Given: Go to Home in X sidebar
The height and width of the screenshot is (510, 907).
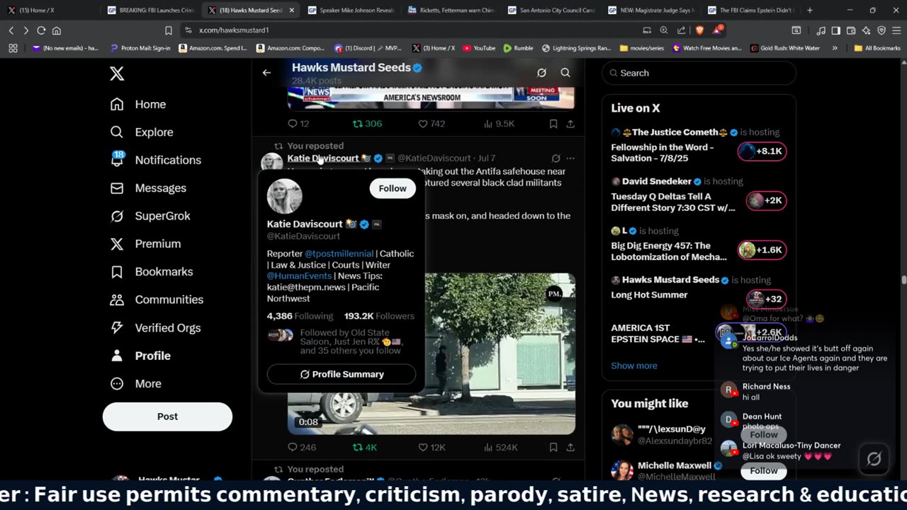Looking at the screenshot, I should (x=138, y=104).
